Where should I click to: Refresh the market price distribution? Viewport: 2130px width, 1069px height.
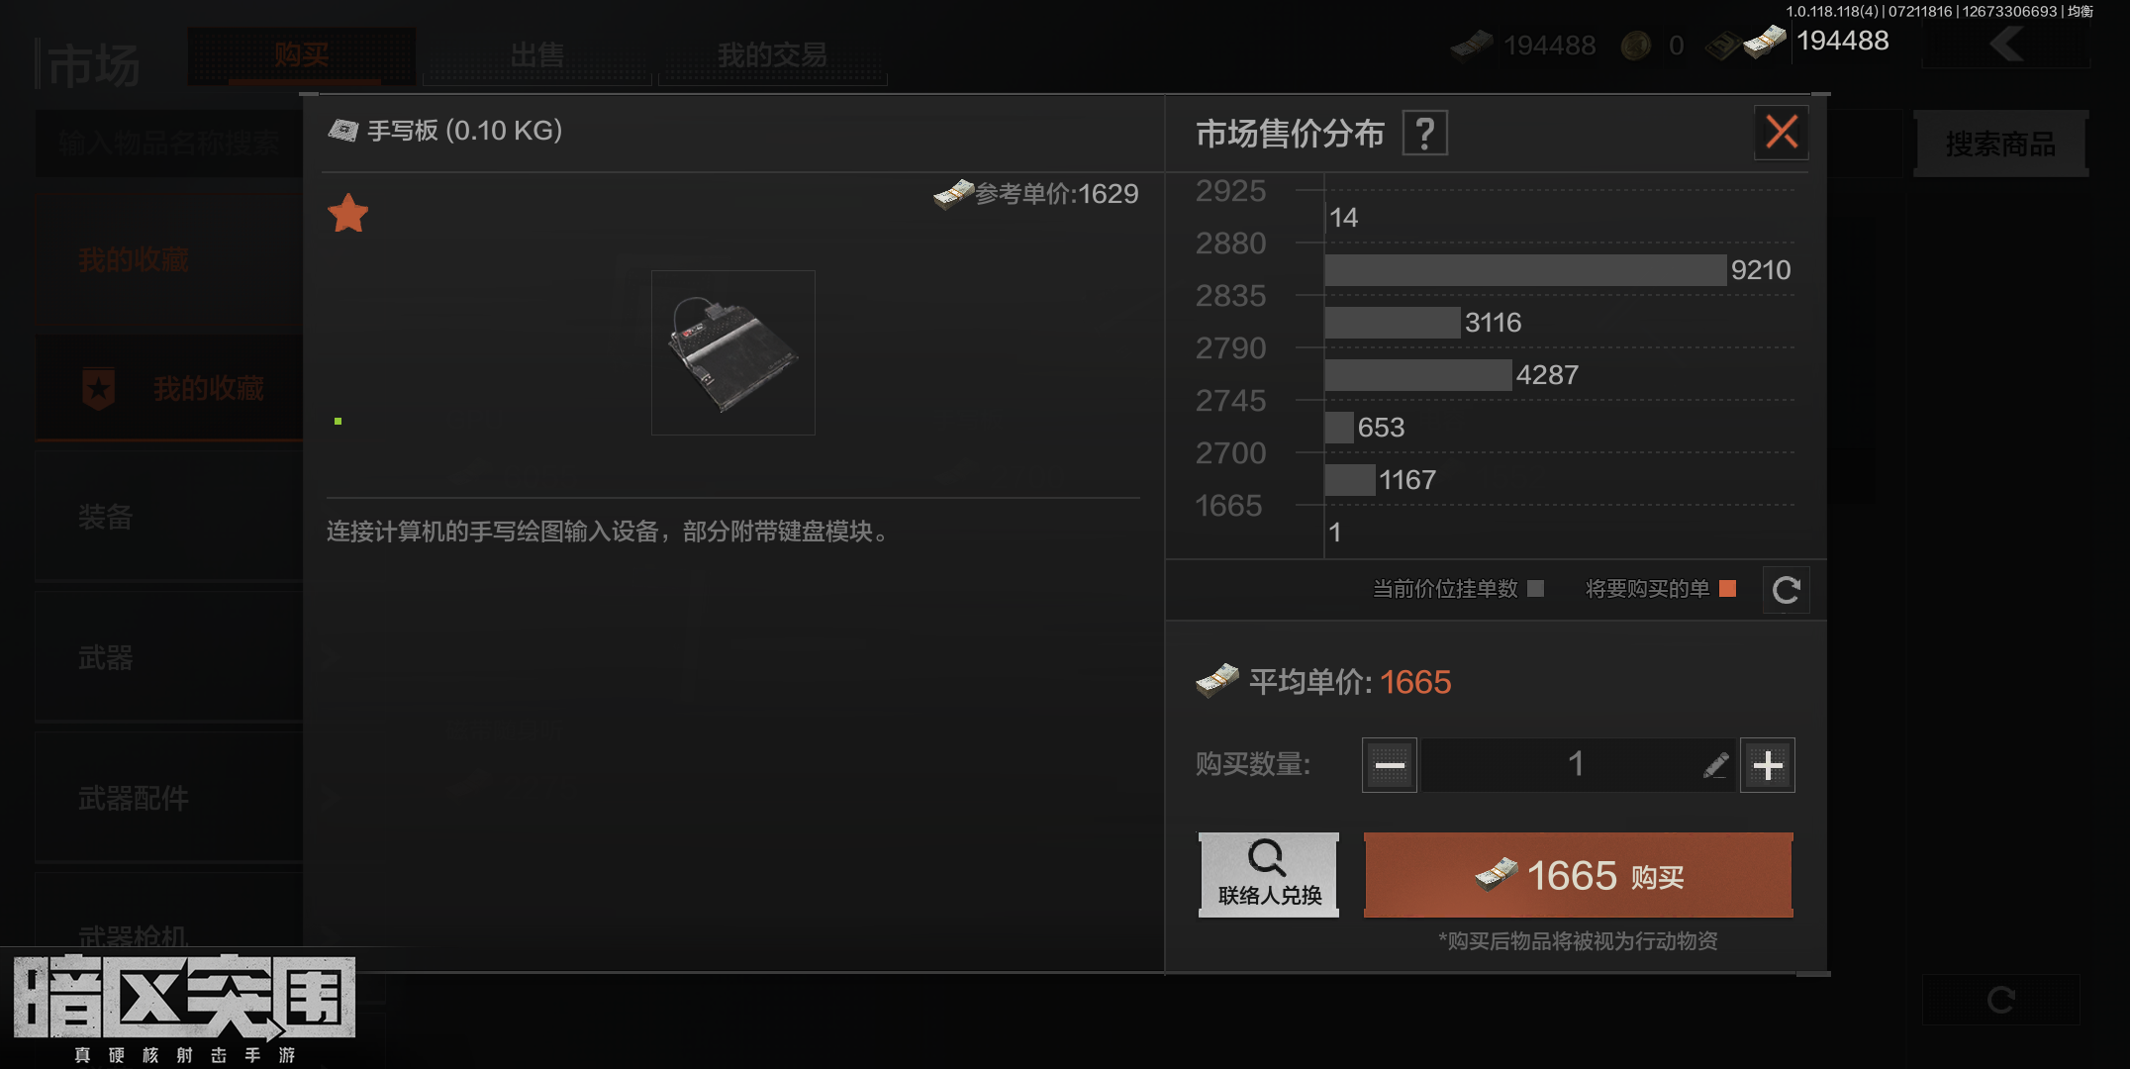(1786, 590)
